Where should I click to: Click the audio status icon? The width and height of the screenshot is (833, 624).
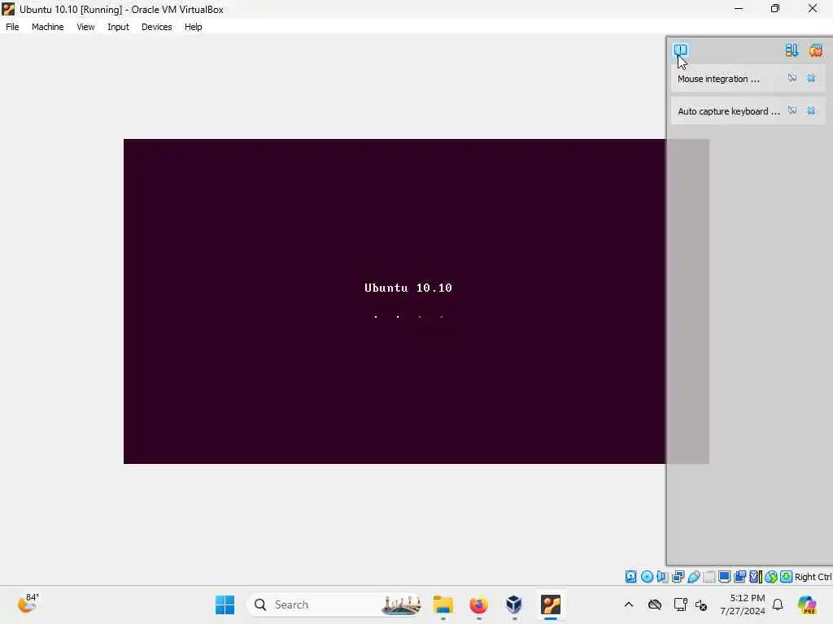[662, 577]
